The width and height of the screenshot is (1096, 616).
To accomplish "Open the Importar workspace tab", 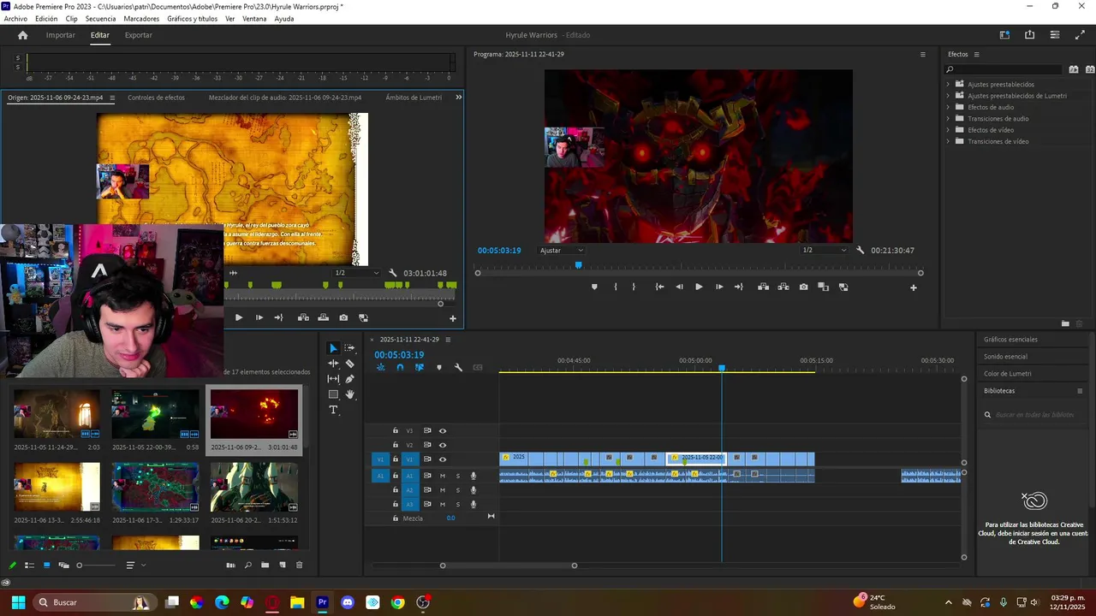I will 61,35.
